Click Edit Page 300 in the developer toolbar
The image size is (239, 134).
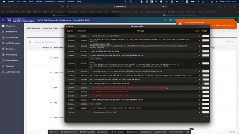pos(87,132)
